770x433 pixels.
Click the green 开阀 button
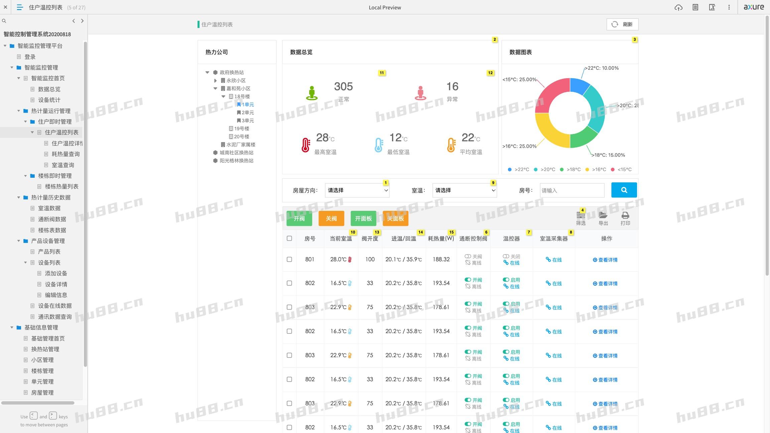[299, 219]
